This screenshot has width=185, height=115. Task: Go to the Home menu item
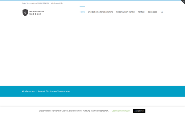[82, 12]
